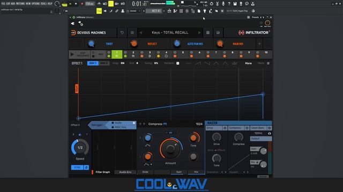343x192 pixels.
Task: Set tempo in the 150 BPM field
Action: point(90,4)
